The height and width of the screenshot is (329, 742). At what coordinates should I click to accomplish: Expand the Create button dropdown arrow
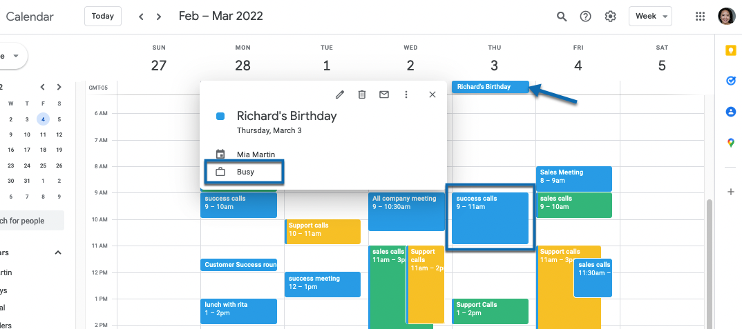(x=16, y=55)
